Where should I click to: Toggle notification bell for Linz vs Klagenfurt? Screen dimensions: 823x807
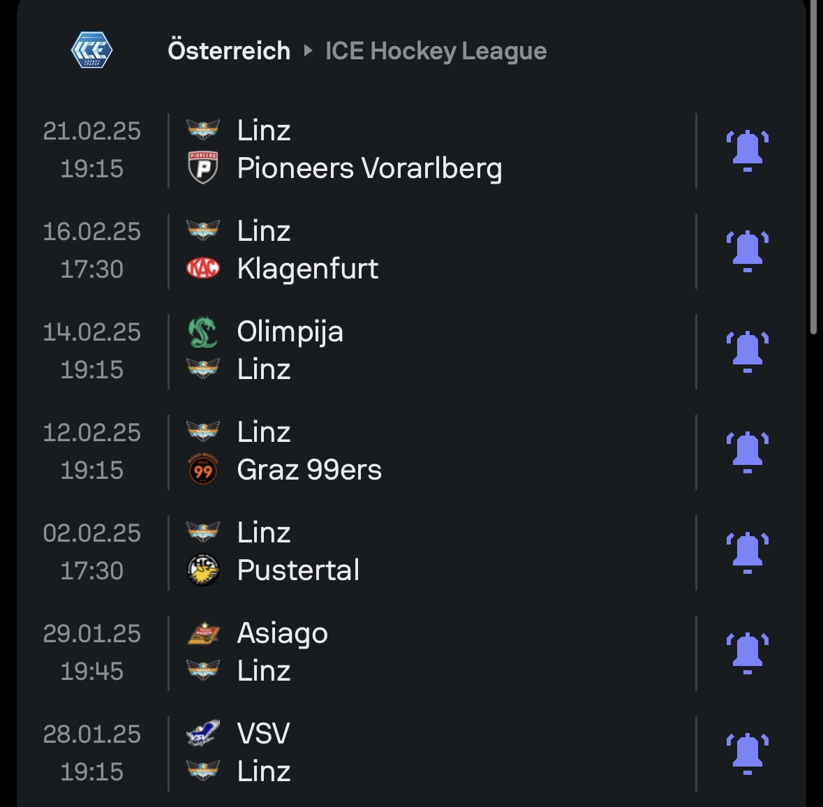coord(747,251)
